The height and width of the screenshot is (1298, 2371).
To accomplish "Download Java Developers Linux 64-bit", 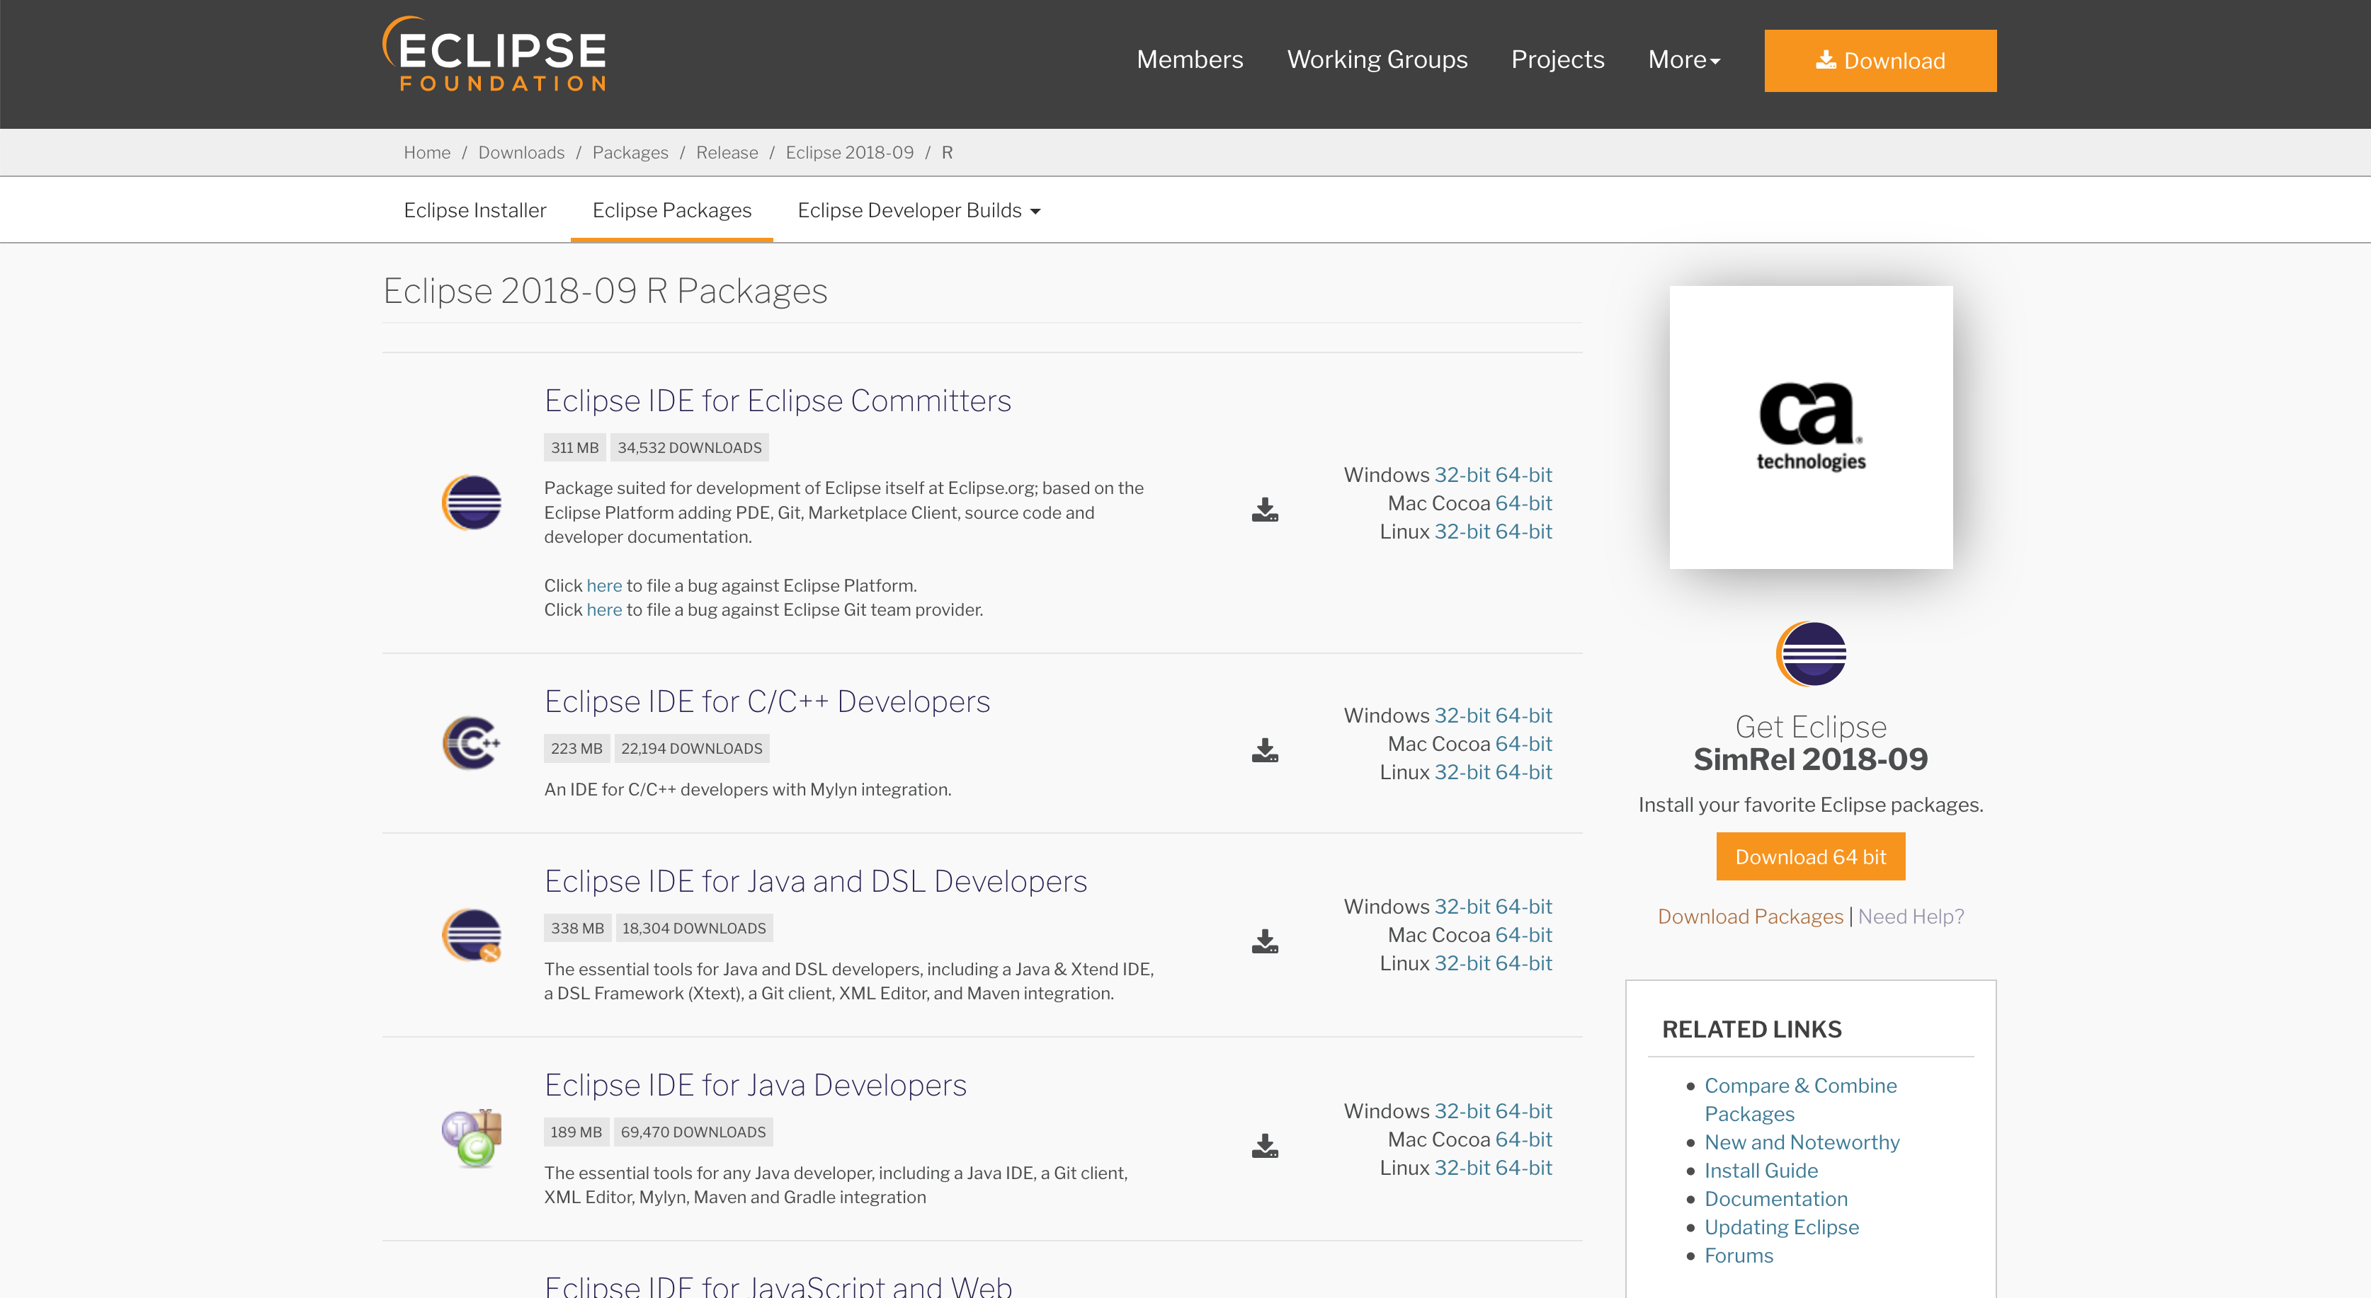I will coord(1523,1168).
